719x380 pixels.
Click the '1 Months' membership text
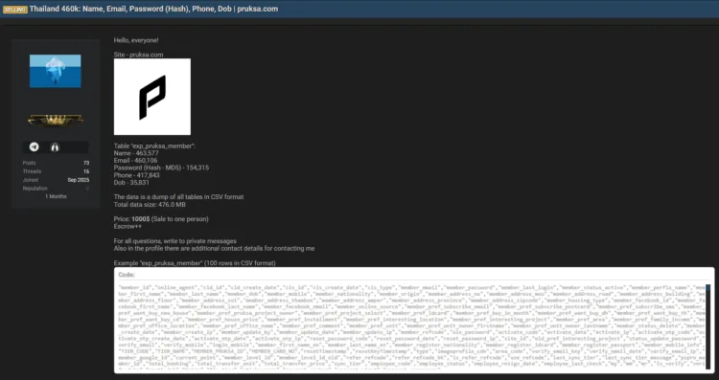pos(56,196)
